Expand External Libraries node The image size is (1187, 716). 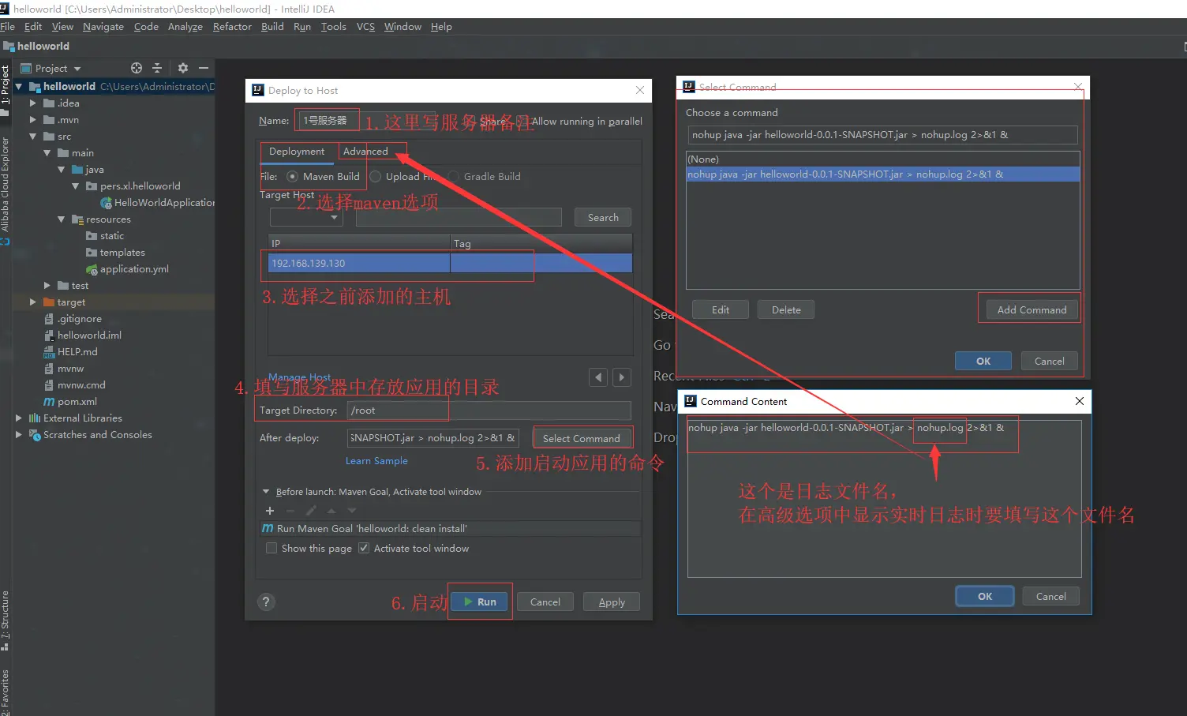pos(19,418)
